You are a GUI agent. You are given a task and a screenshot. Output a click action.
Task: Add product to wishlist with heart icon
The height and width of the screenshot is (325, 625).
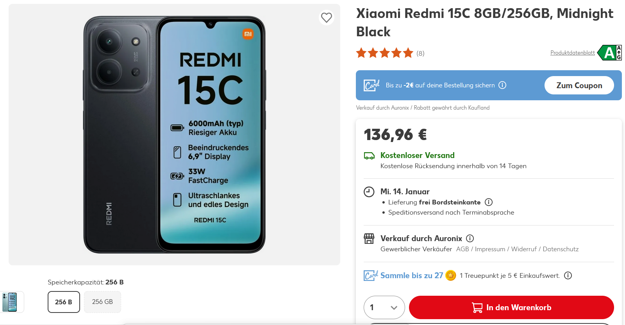pyautogui.click(x=326, y=18)
